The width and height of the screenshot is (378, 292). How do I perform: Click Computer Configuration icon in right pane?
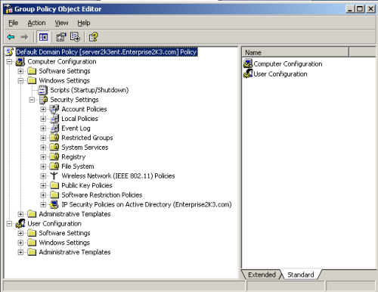pyautogui.click(x=248, y=64)
